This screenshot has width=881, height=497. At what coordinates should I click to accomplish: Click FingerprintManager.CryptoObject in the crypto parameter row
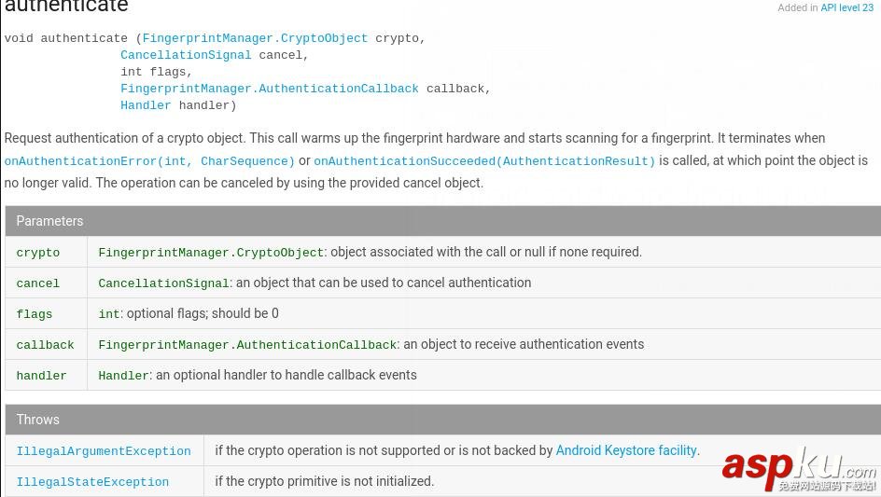click(211, 253)
